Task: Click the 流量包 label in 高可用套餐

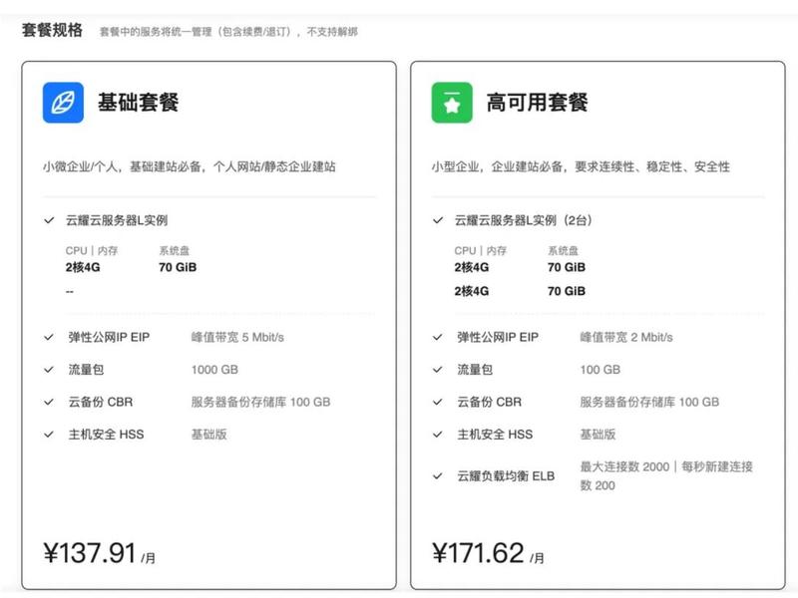Action: coord(475,370)
